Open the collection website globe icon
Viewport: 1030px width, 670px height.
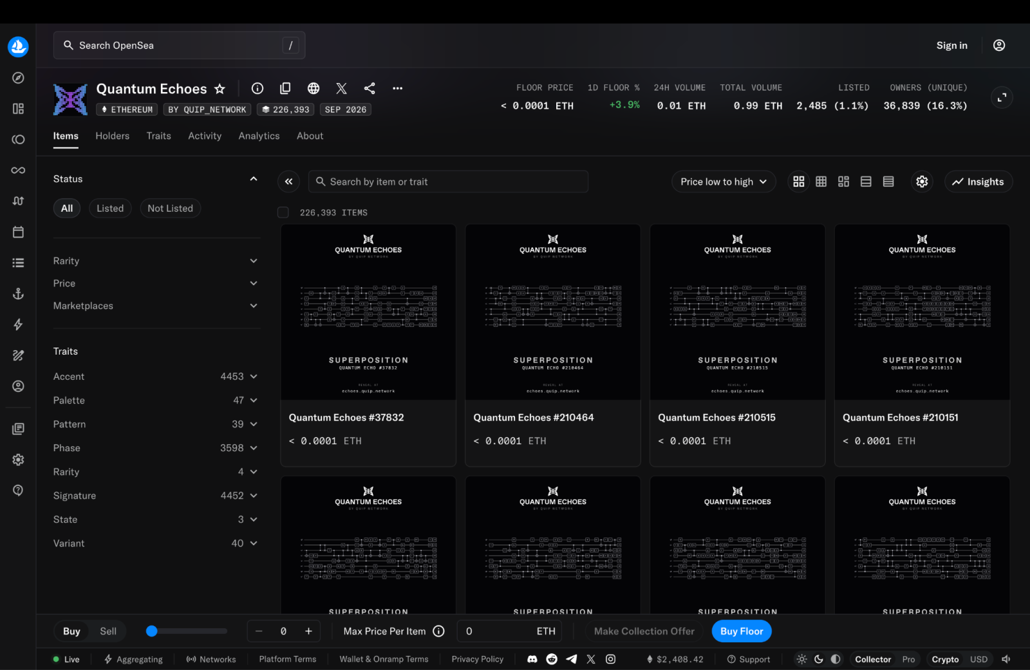pyautogui.click(x=314, y=88)
